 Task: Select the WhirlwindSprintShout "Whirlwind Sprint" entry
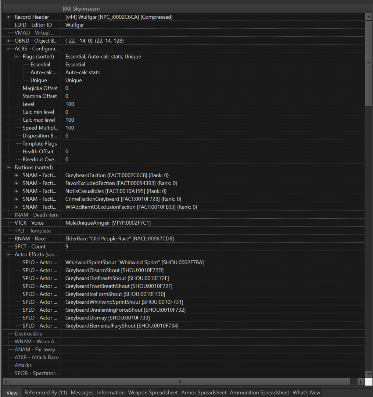(x=135, y=262)
